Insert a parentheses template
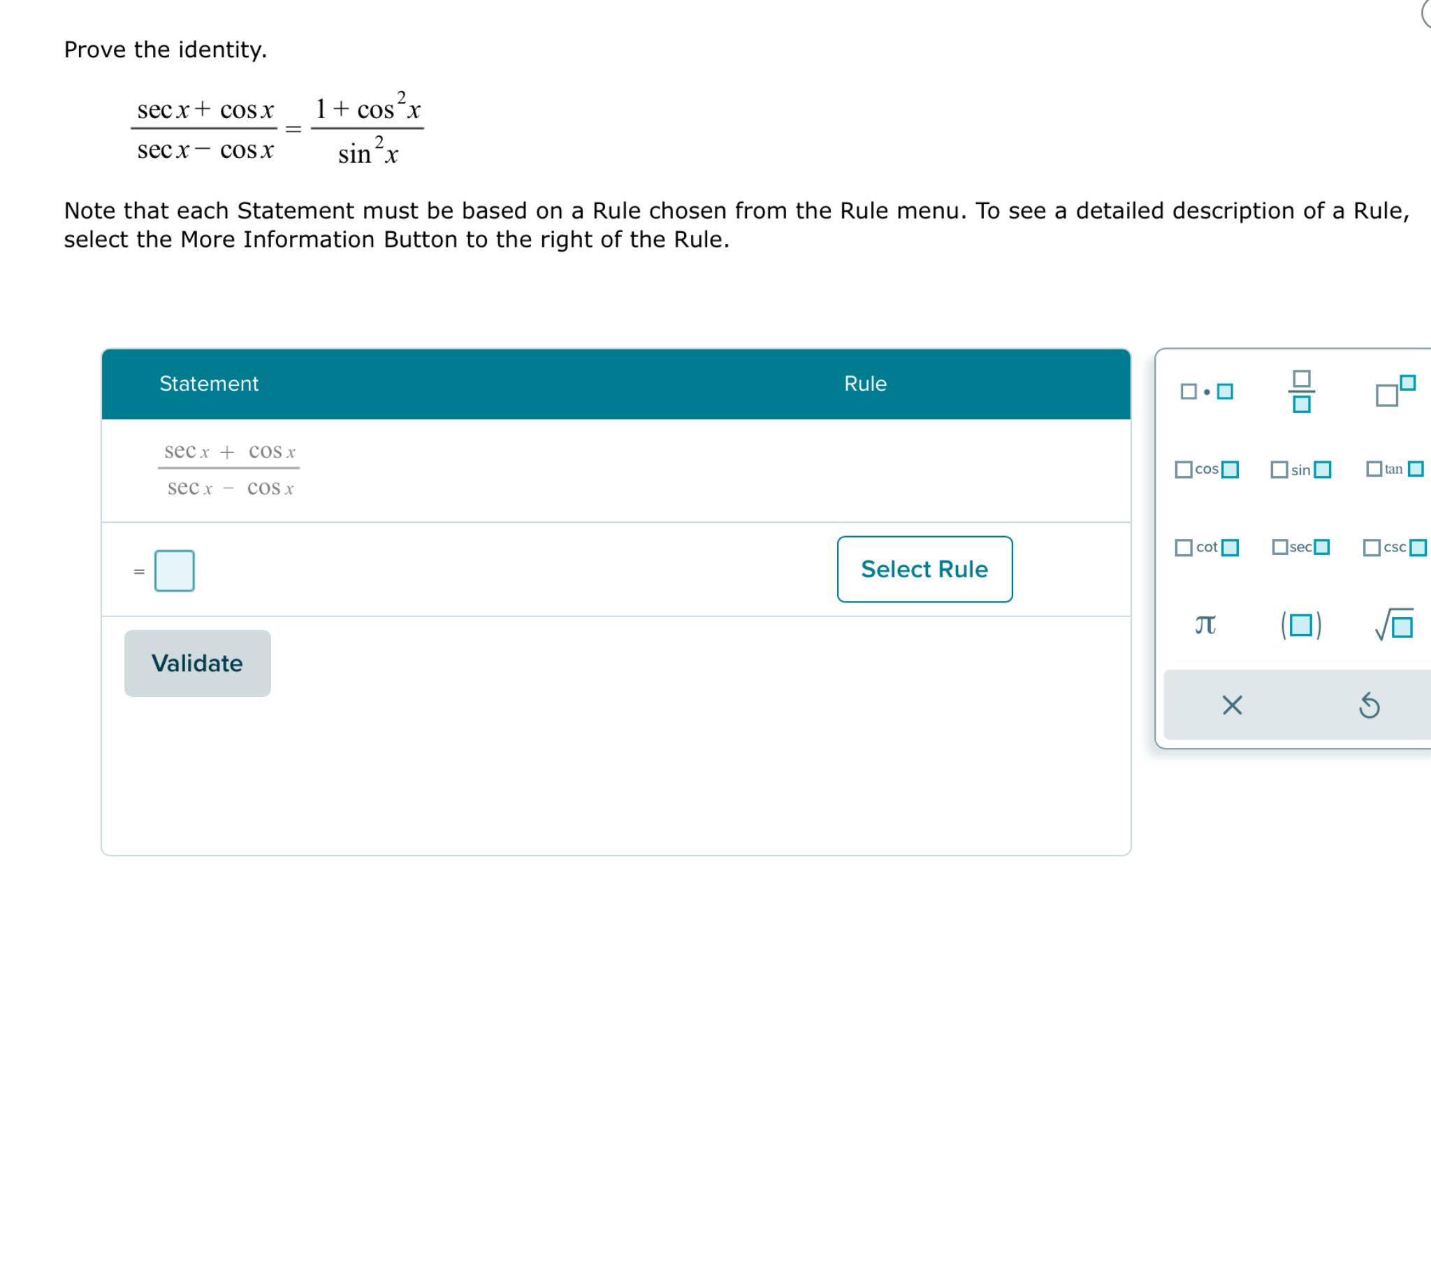Screen dimensions: 1431x1263 pos(1301,626)
